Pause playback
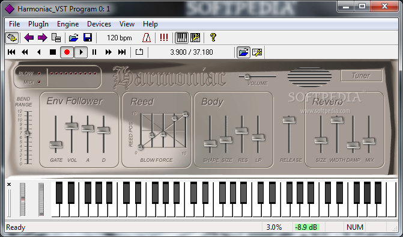403x237 pixels. point(94,52)
